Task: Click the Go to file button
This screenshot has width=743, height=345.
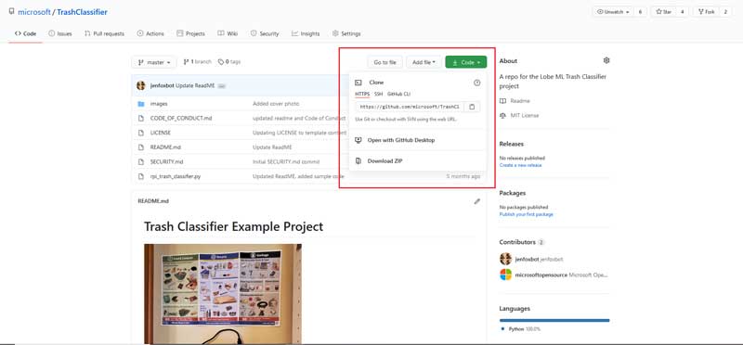Action: (385, 62)
